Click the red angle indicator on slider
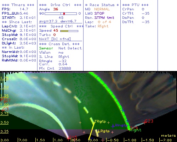Image resolution: width=177 pixels, height=142 pixels. (64, 13)
